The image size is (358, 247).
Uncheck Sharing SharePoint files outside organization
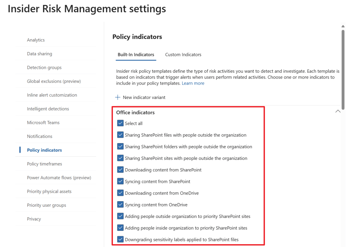(x=120, y=135)
